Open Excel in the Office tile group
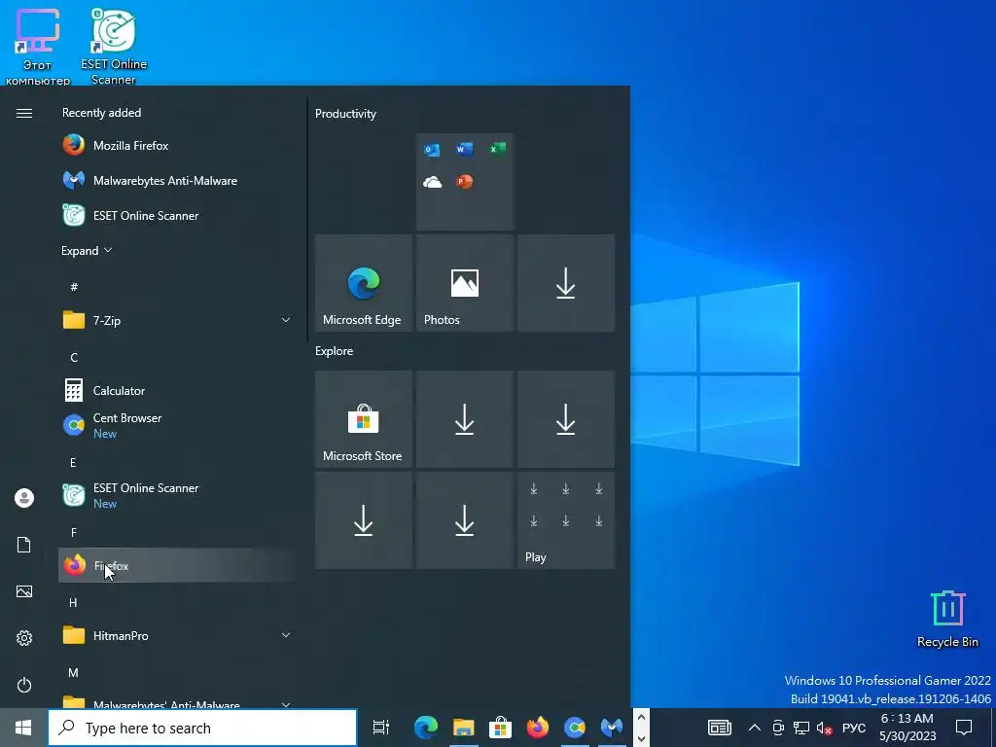Image resolution: width=996 pixels, height=747 pixels. pyautogui.click(x=497, y=149)
